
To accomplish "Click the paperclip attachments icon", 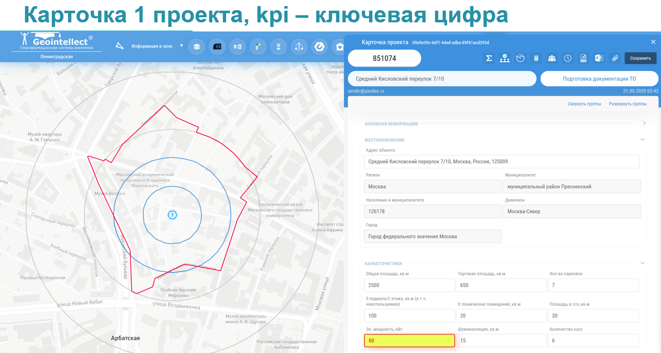I will pyautogui.click(x=615, y=58).
